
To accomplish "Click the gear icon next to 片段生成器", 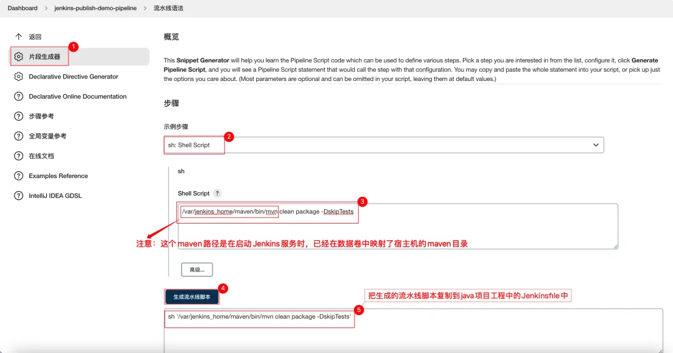I will point(19,57).
